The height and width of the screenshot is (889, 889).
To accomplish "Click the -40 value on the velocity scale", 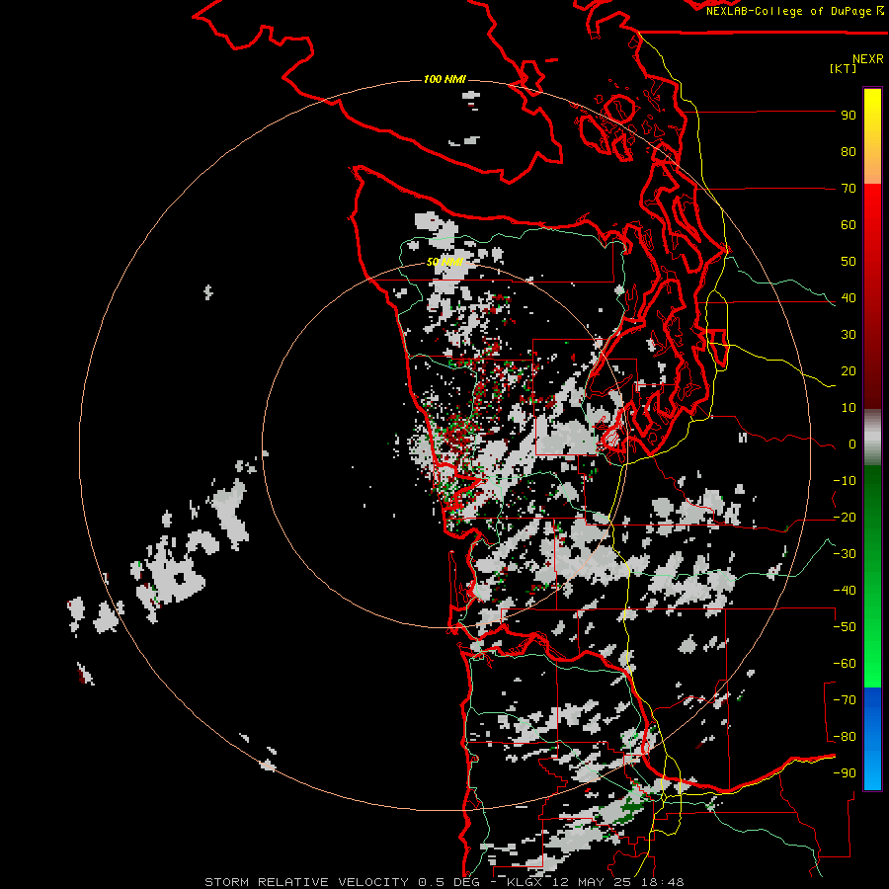I will 845,591.
